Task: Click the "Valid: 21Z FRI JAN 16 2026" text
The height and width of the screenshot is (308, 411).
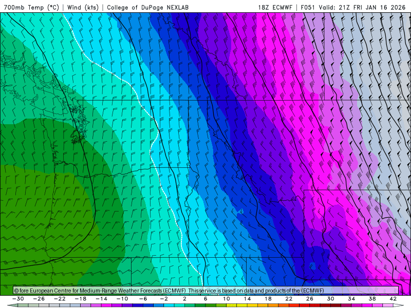Action: click(x=362, y=7)
